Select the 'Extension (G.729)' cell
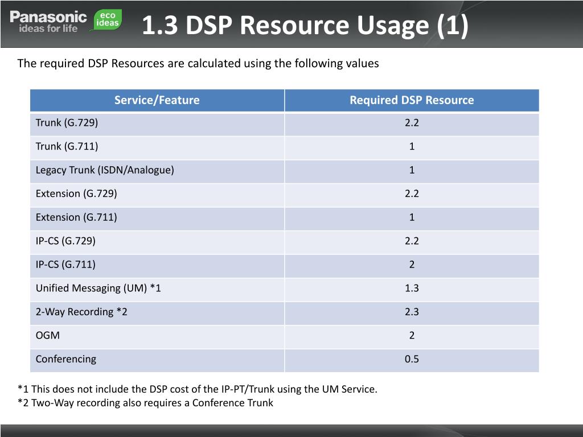583x437 pixels. click(157, 195)
